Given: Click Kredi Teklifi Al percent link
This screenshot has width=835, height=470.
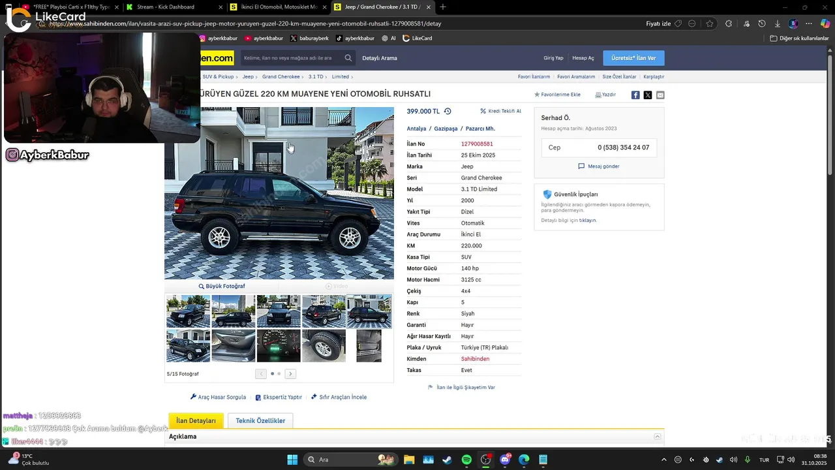Looking at the screenshot, I should click(x=500, y=111).
